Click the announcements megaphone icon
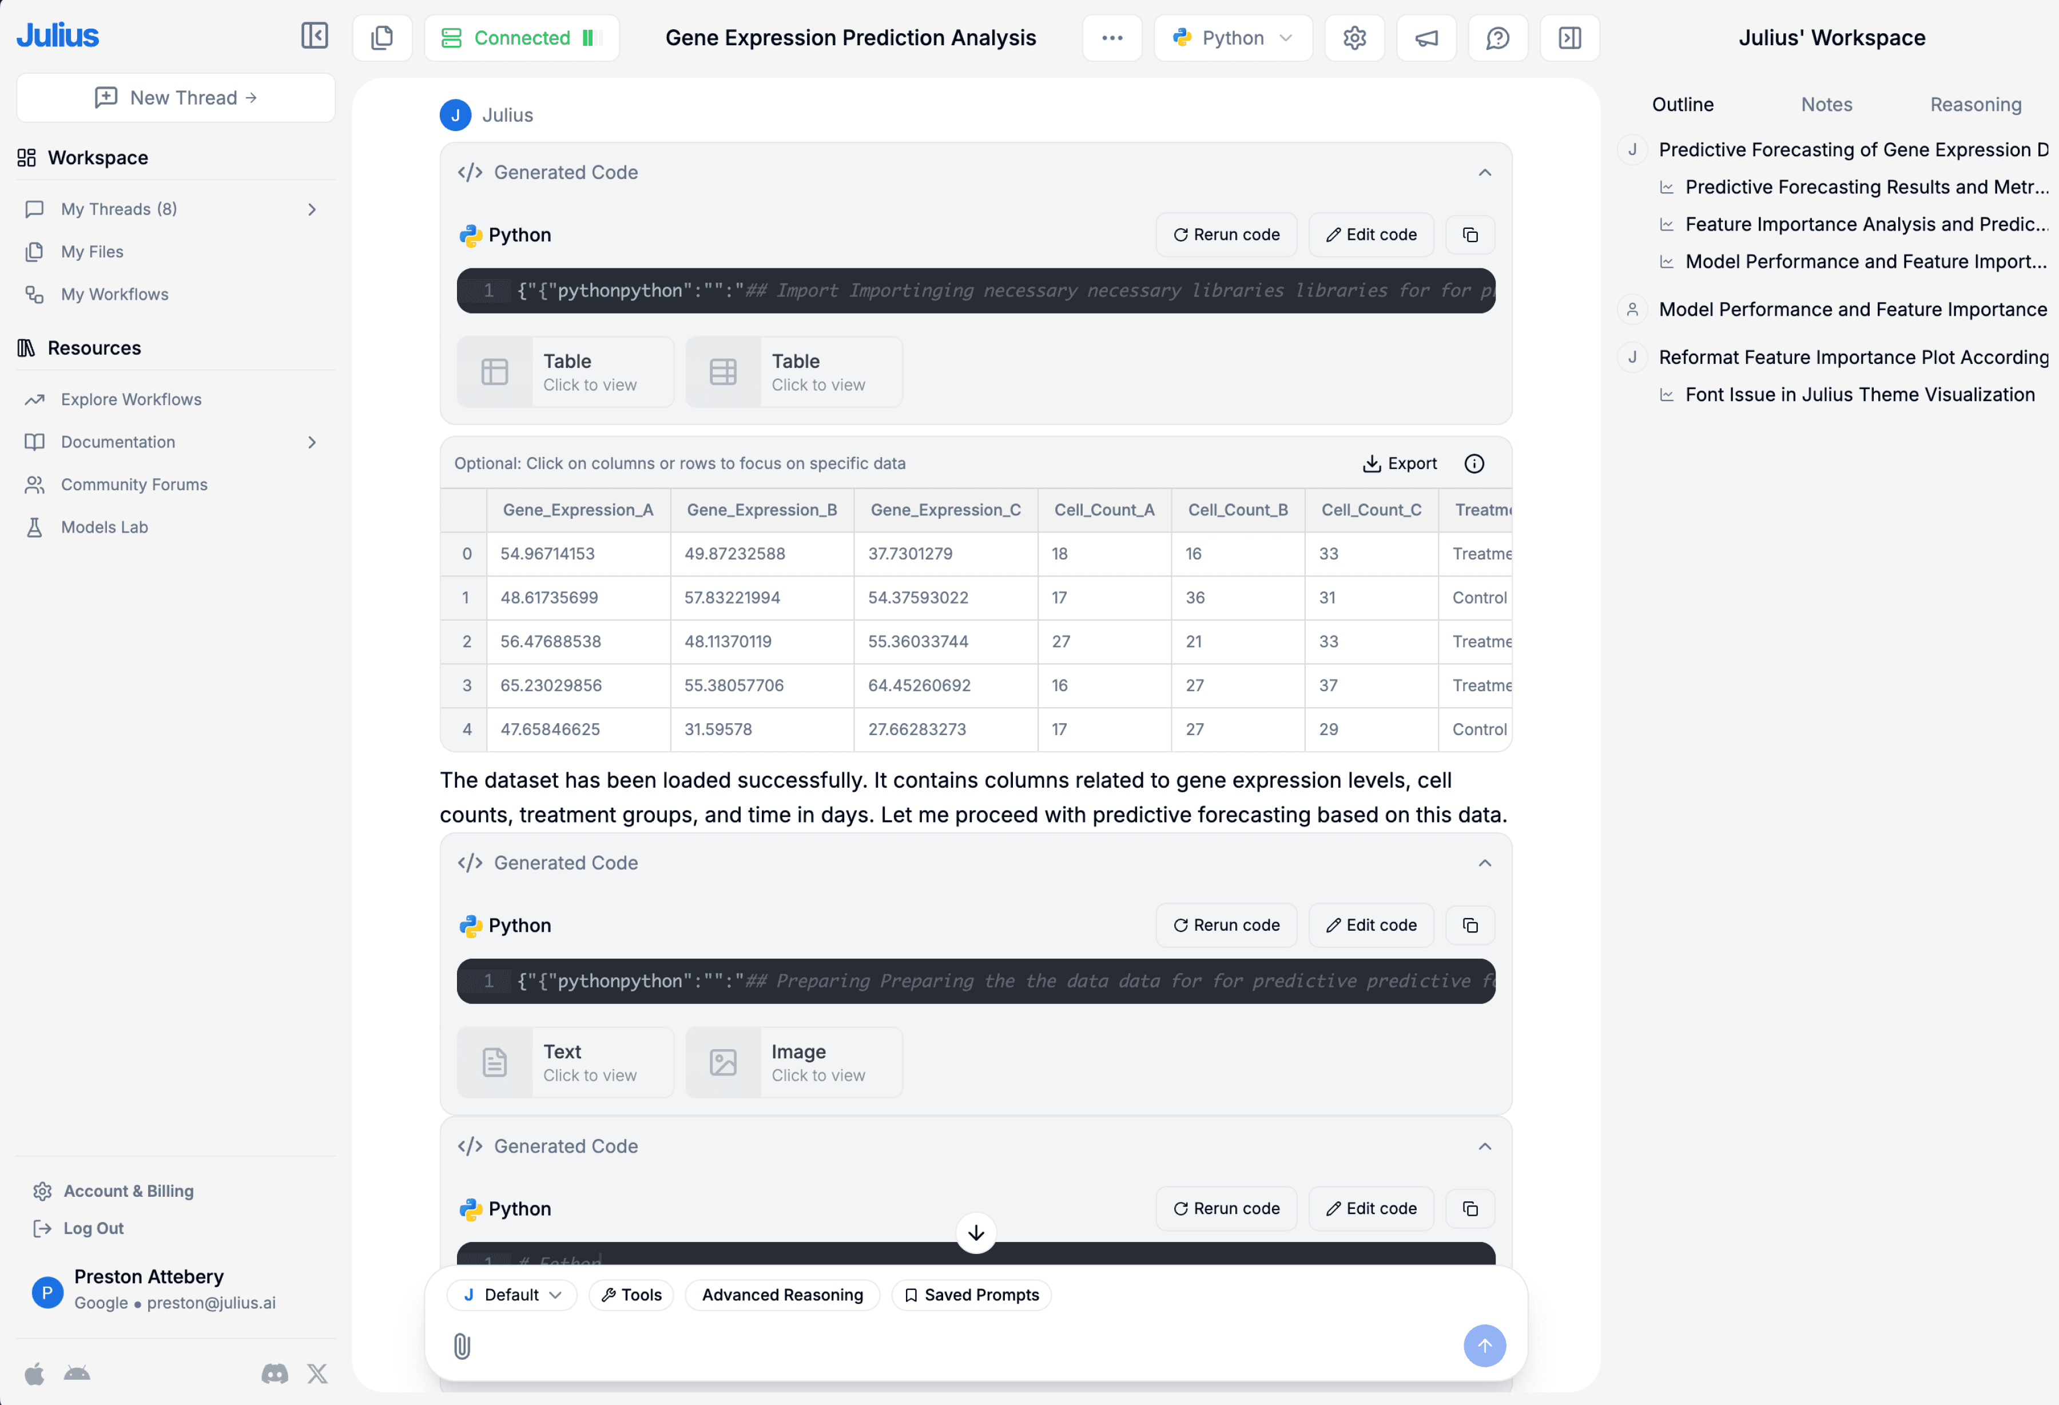This screenshot has height=1405, width=2059. 1425,37
